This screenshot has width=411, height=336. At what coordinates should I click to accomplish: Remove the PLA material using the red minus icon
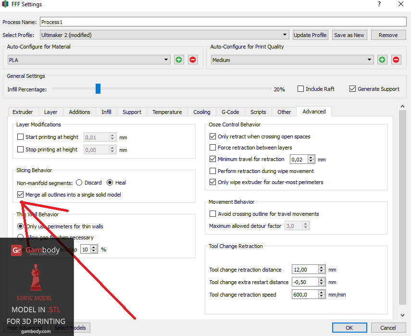(x=192, y=59)
